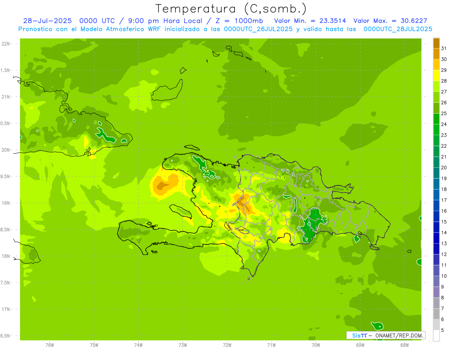The image size is (454, 350).
Task: Click the title "Temperatura (C,somb.)"
Action: [x=231, y=9]
